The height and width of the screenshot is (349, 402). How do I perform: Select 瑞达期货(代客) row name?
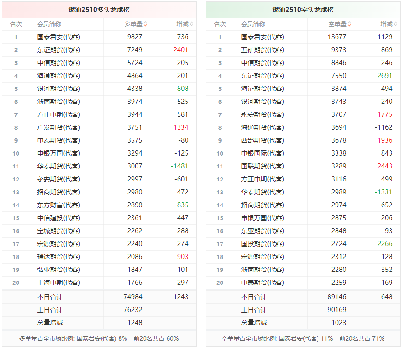[59, 257]
